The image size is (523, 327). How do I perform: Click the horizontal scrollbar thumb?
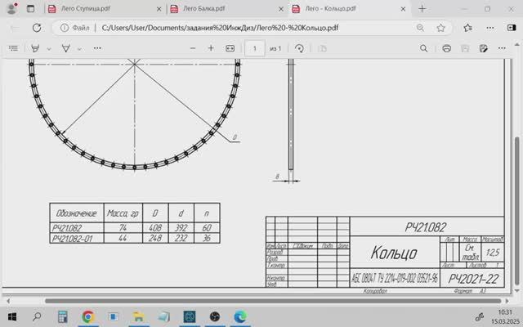click(x=273, y=301)
